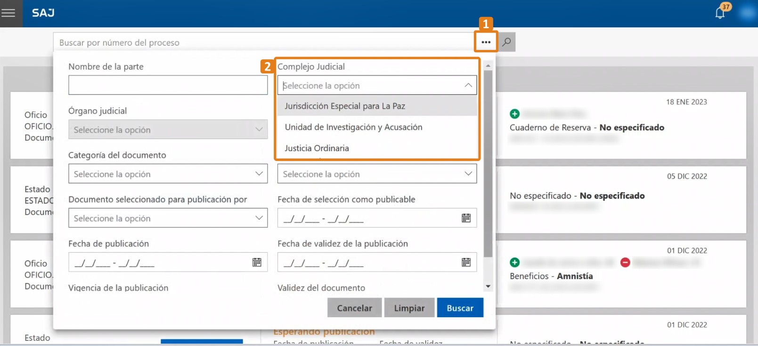Screen dimensions: 758x346
Task: Open calendar for Fecha de selección como publicable
Action: (466, 218)
